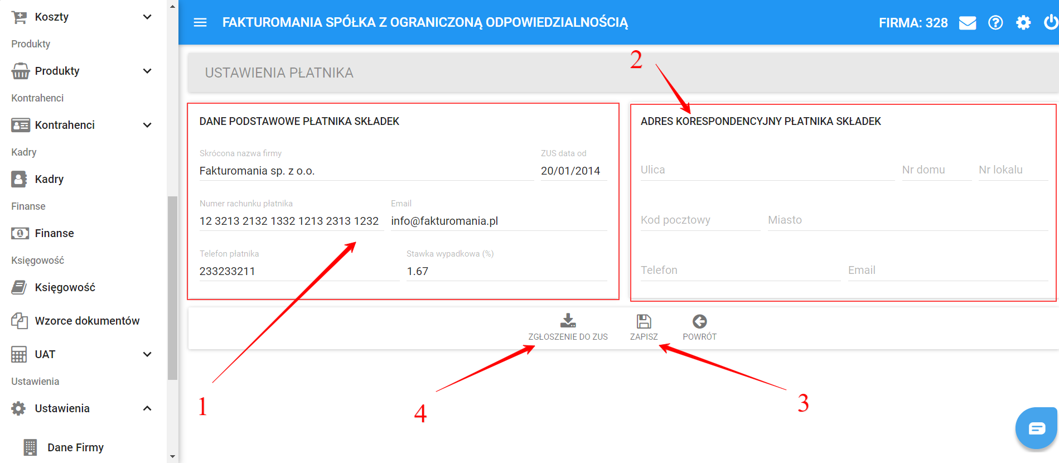Screen dimensions: 1059x463
Task: Click the correspondence Email field
Action: pos(948,270)
